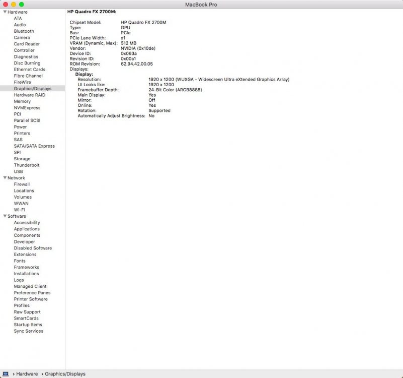
Task: Select Sync Services in the sidebar
Action: [29, 331]
